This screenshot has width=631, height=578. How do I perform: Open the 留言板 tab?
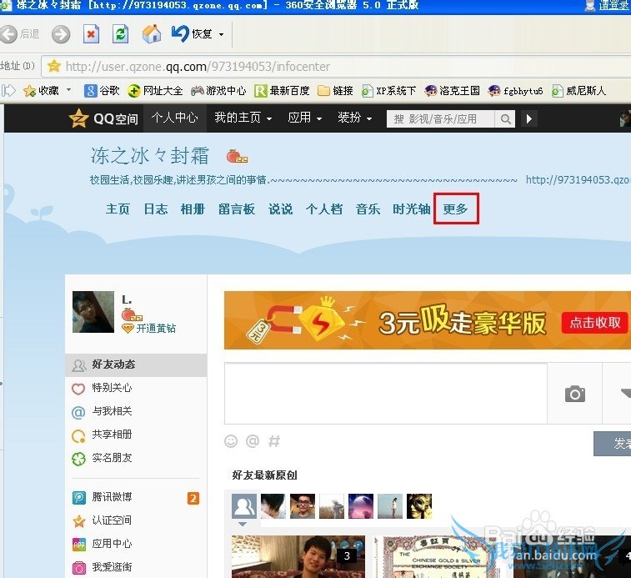[236, 209]
